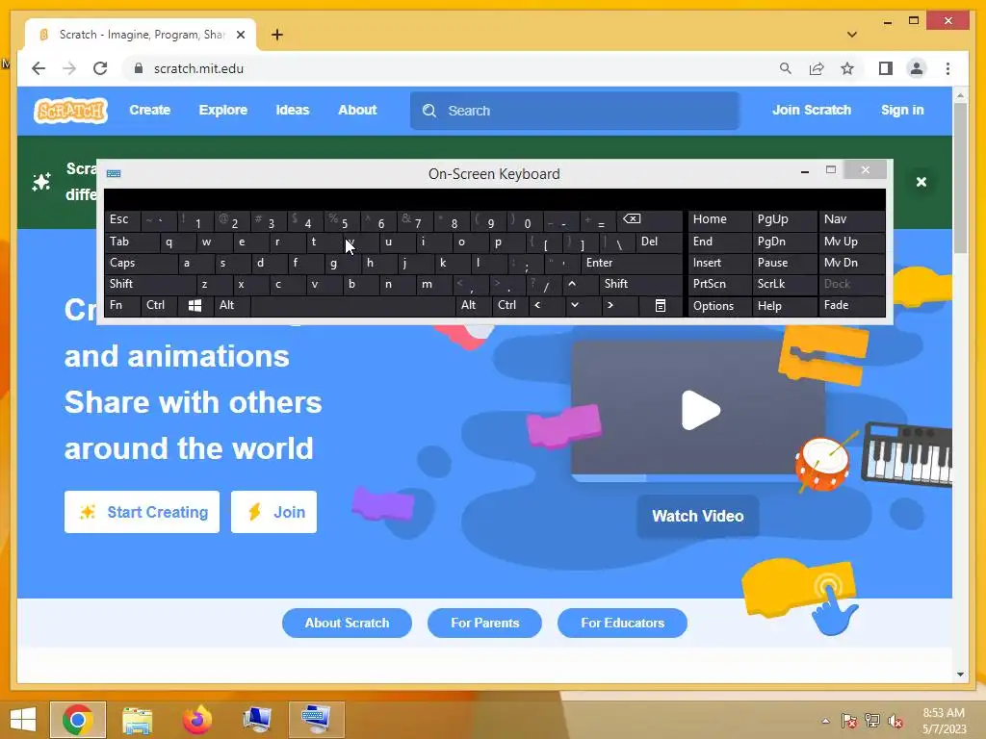This screenshot has height=739, width=986.
Task: Click the up arrow key
Action: [x=581, y=284]
